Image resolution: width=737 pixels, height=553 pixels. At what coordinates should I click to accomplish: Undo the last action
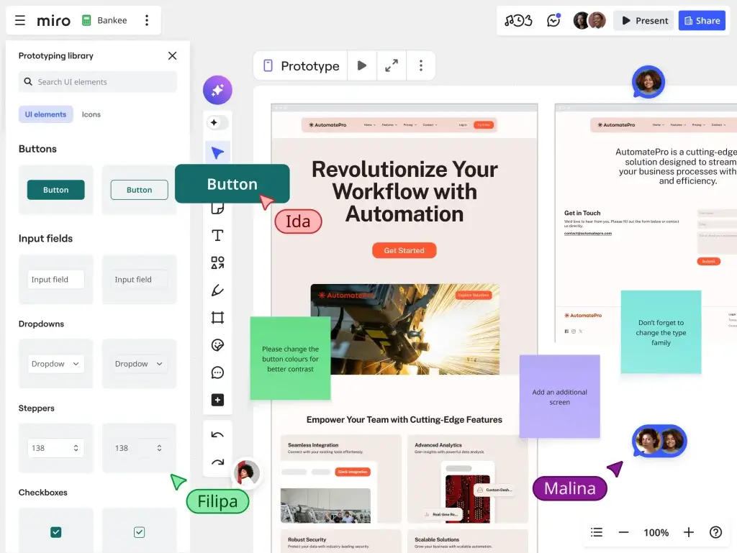[217, 434]
